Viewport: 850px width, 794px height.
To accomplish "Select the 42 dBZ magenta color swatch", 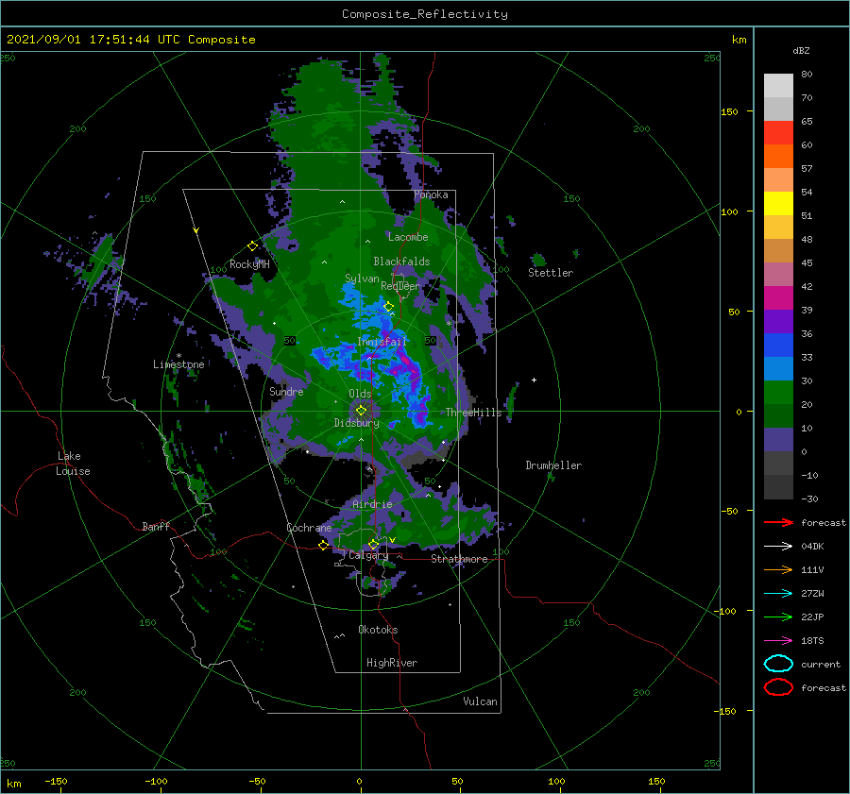I will tap(778, 297).
